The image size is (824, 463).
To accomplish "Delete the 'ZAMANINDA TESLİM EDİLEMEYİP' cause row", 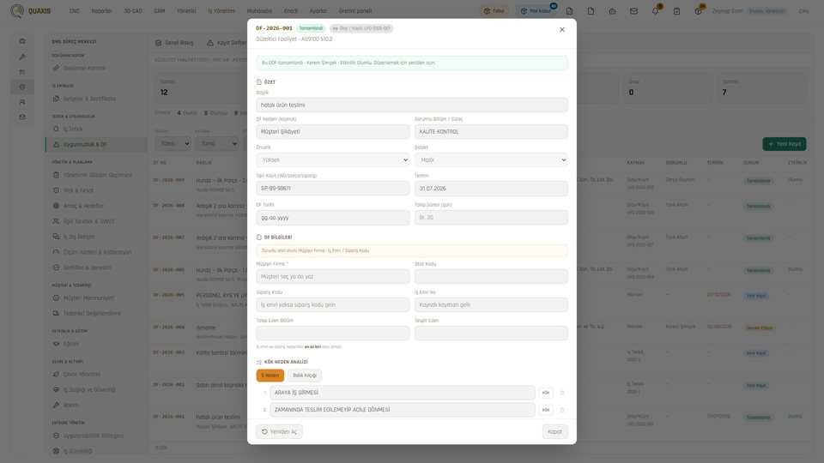I will pyautogui.click(x=562, y=410).
